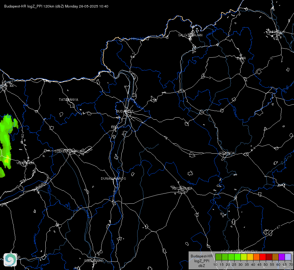Click the road number 82 label
Viewport: 294px width, 270px height.
click(23, 136)
